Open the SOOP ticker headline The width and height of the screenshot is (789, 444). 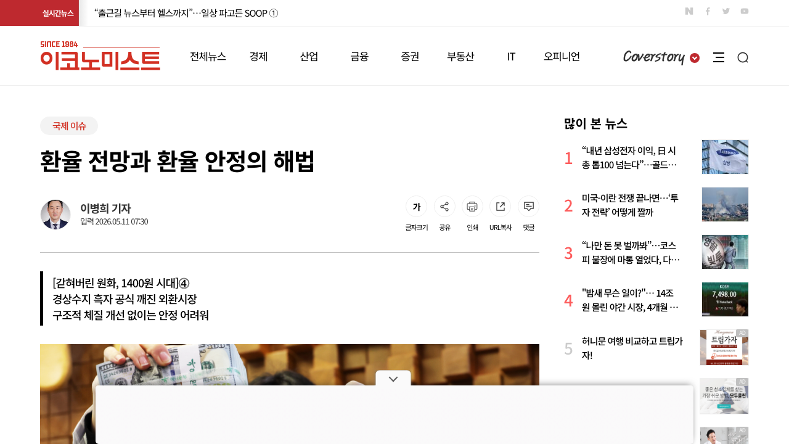(x=186, y=13)
